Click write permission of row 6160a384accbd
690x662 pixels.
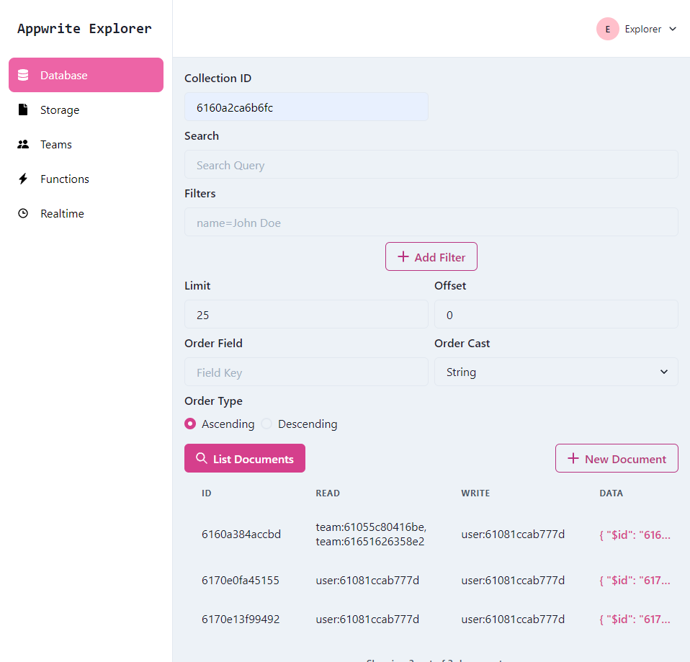(x=513, y=534)
